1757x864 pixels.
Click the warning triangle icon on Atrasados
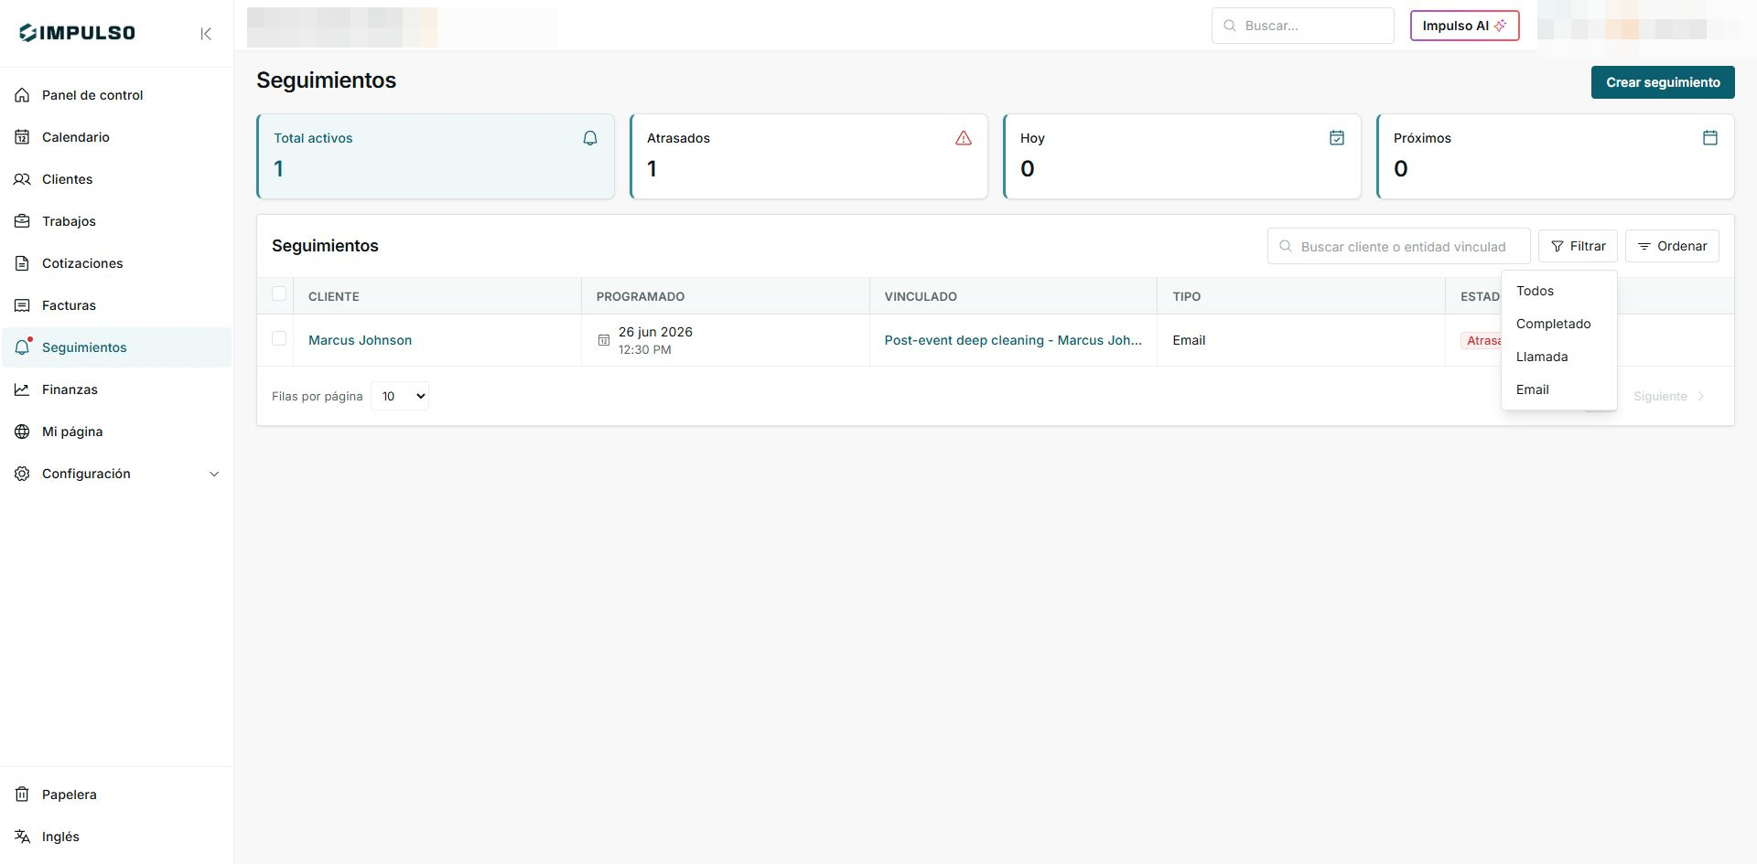tap(964, 138)
